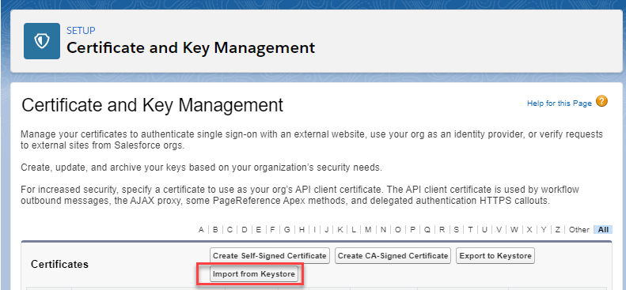Image resolution: width=626 pixels, height=290 pixels.
Task: Click Import from Keystore button
Action: click(254, 274)
